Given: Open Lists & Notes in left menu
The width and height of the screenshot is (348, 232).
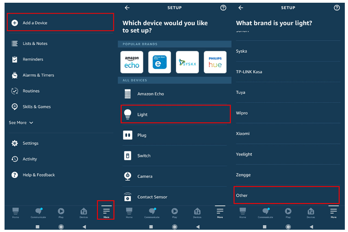Looking at the screenshot, I should pos(60,44).
